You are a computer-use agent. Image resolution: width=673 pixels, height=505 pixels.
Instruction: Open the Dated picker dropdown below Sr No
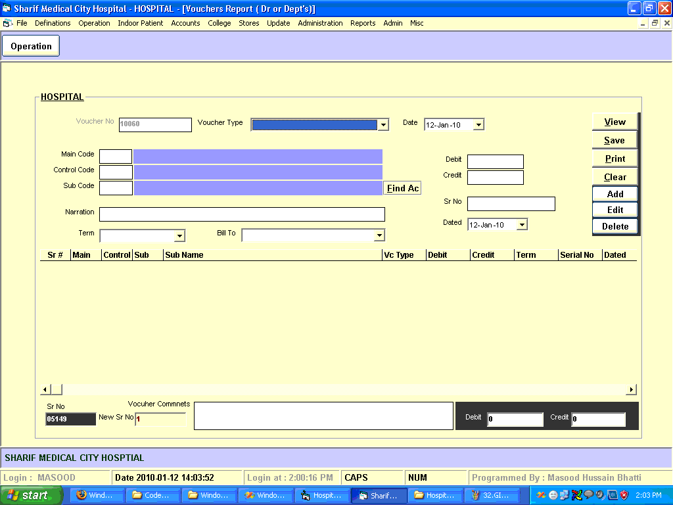pos(522,225)
